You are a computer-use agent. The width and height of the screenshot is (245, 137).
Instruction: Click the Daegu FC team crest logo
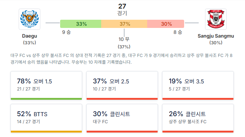pos(30,19)
